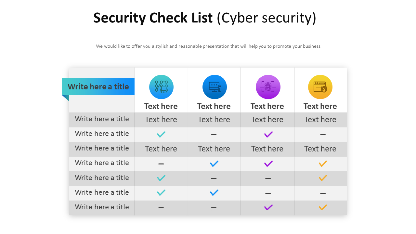Viewport: 416px width, 234px height.
Task: Click the teal checkmark in second row
Action: click(x=161, y=134)
